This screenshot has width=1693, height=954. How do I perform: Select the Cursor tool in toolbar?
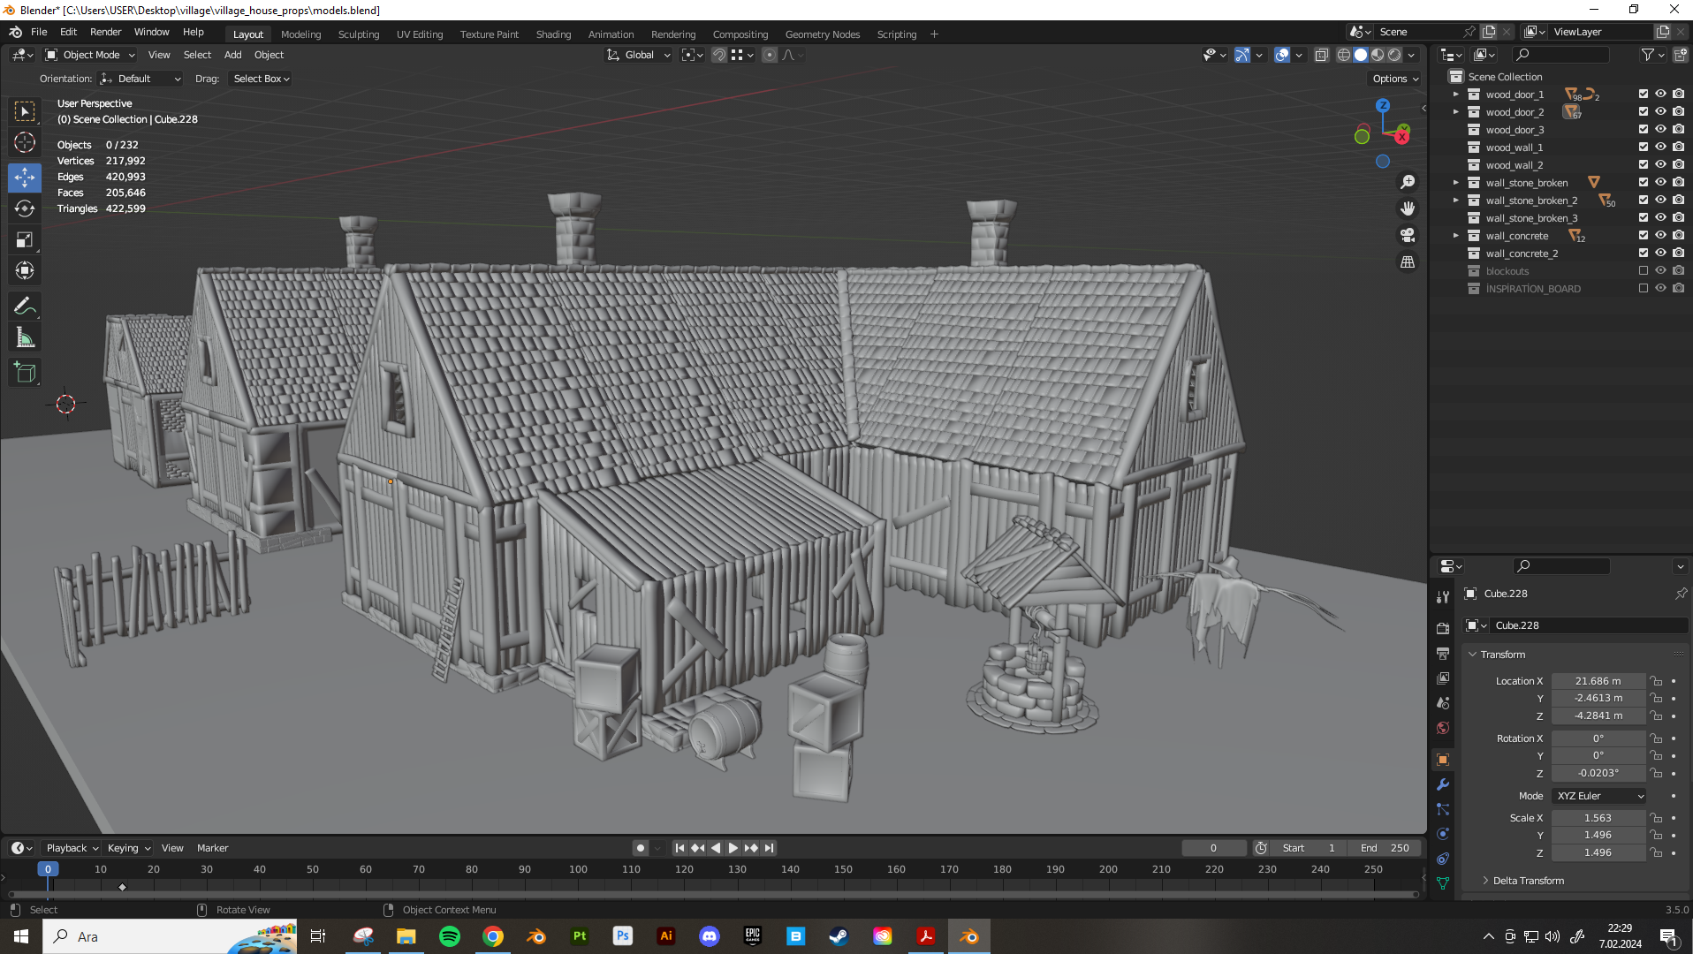(x=25, y=143)
